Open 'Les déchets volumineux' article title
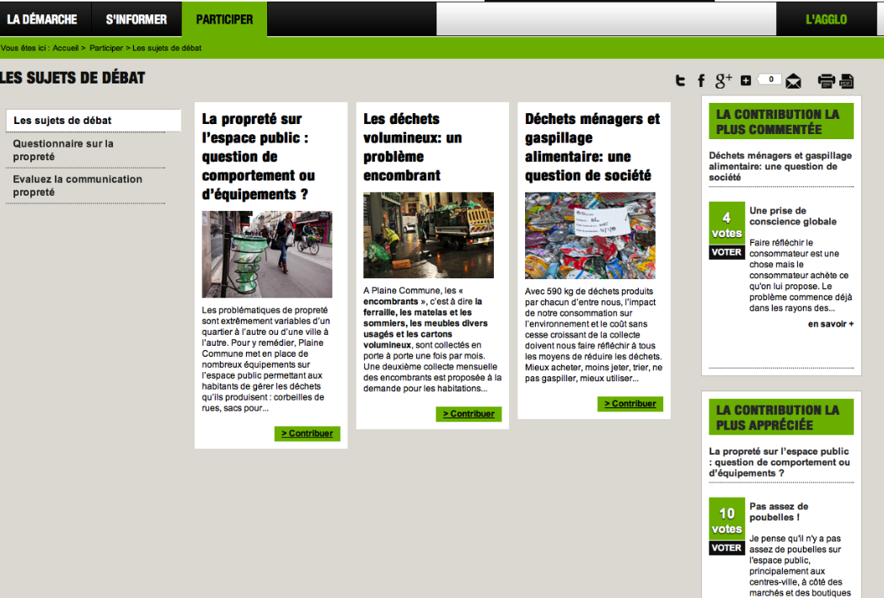Image resolution: width=884 pixels, height=598 pixels. 412,147
